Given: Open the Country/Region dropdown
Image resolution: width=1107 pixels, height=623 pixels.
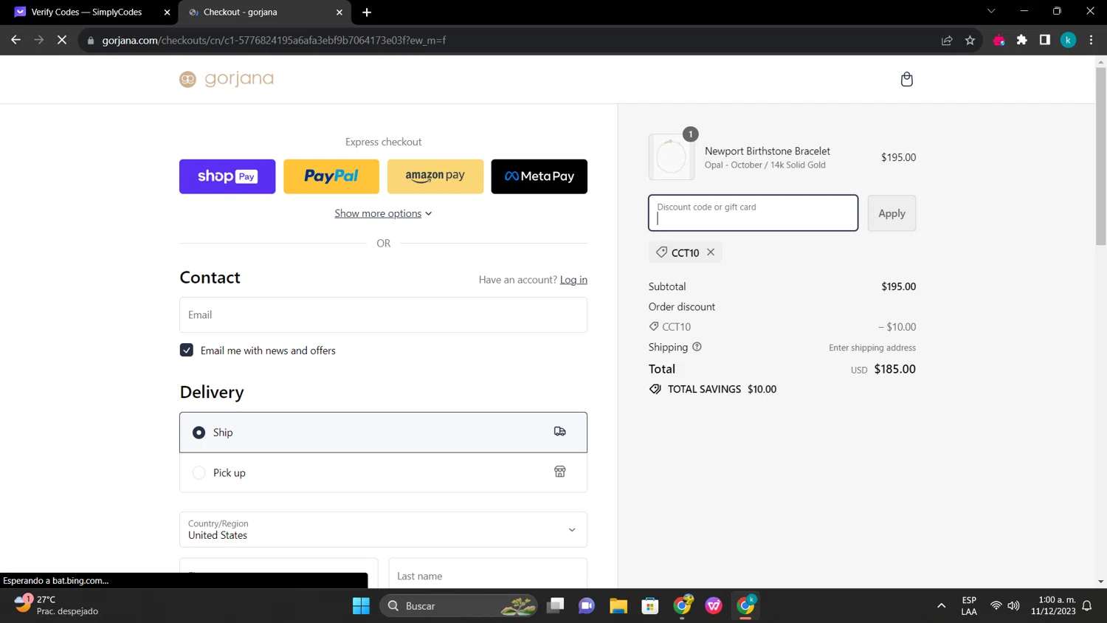Looking at the screenshot, I should [383, 529].
